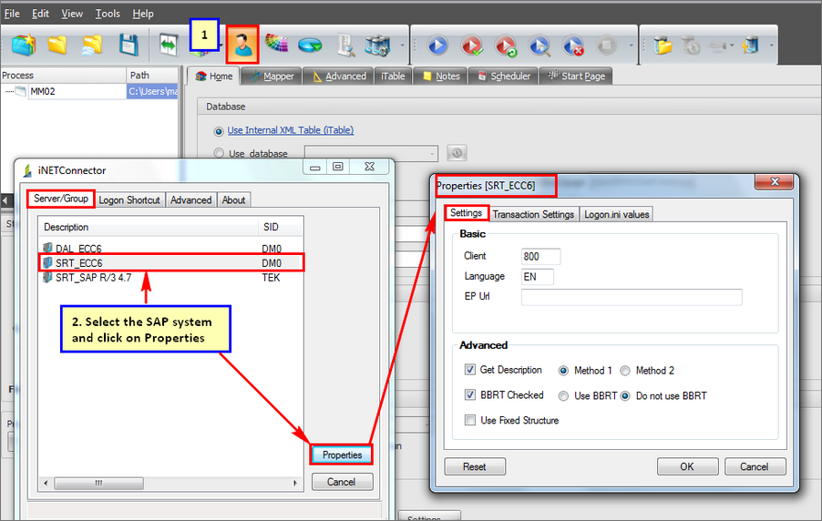Select Do not use BBRT radio
Screen dimensions: 822x521
(625, 395)
